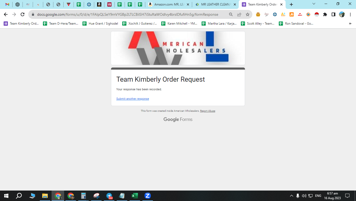Open Ron Sandoval bookmark
The height and width of the screenshot is (201, 356).
[x=296, y=24]
